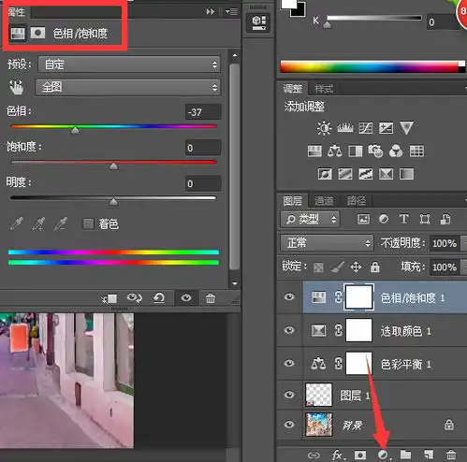Click the layer mask icon in Properties header
The width and height of the screenshot is (467, 462).
pos(37,33)
